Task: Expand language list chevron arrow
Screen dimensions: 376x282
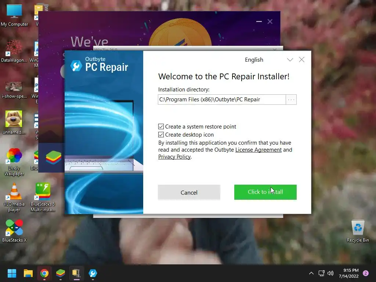Action: point(290,60)
